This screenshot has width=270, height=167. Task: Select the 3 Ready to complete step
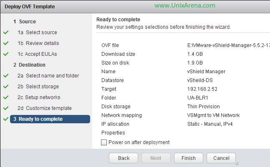50,119
